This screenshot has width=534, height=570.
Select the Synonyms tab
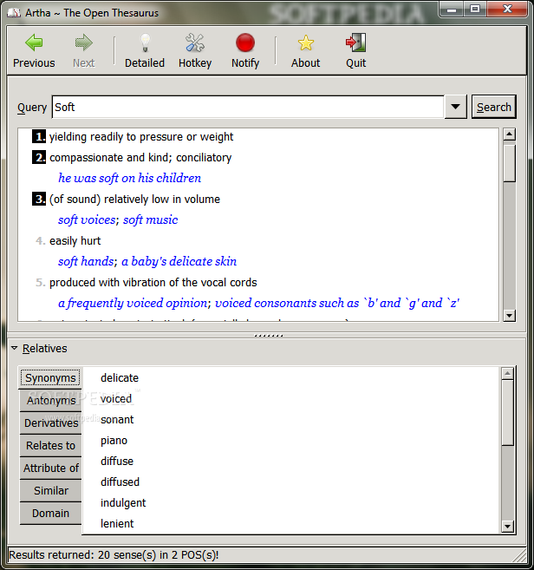(x=50, y=378)
